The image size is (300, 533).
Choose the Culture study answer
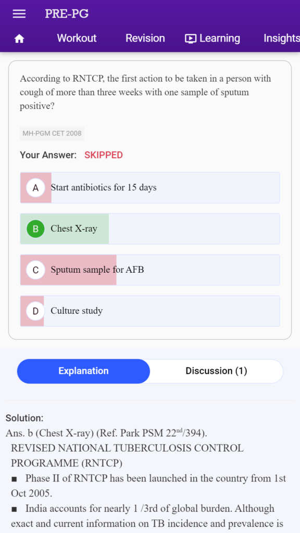click(150, 311)
